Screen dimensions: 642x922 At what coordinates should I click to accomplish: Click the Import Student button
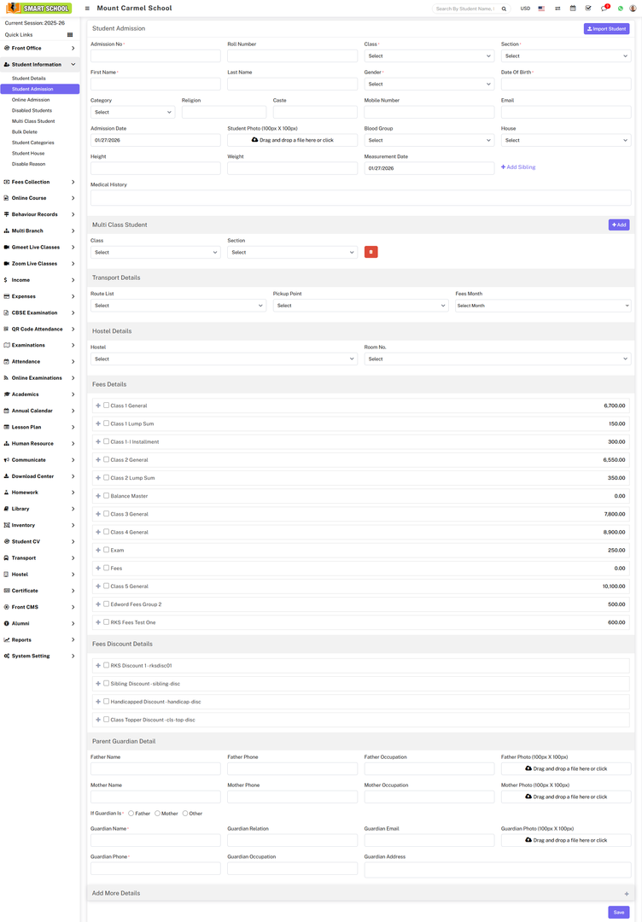pos(606,29)
